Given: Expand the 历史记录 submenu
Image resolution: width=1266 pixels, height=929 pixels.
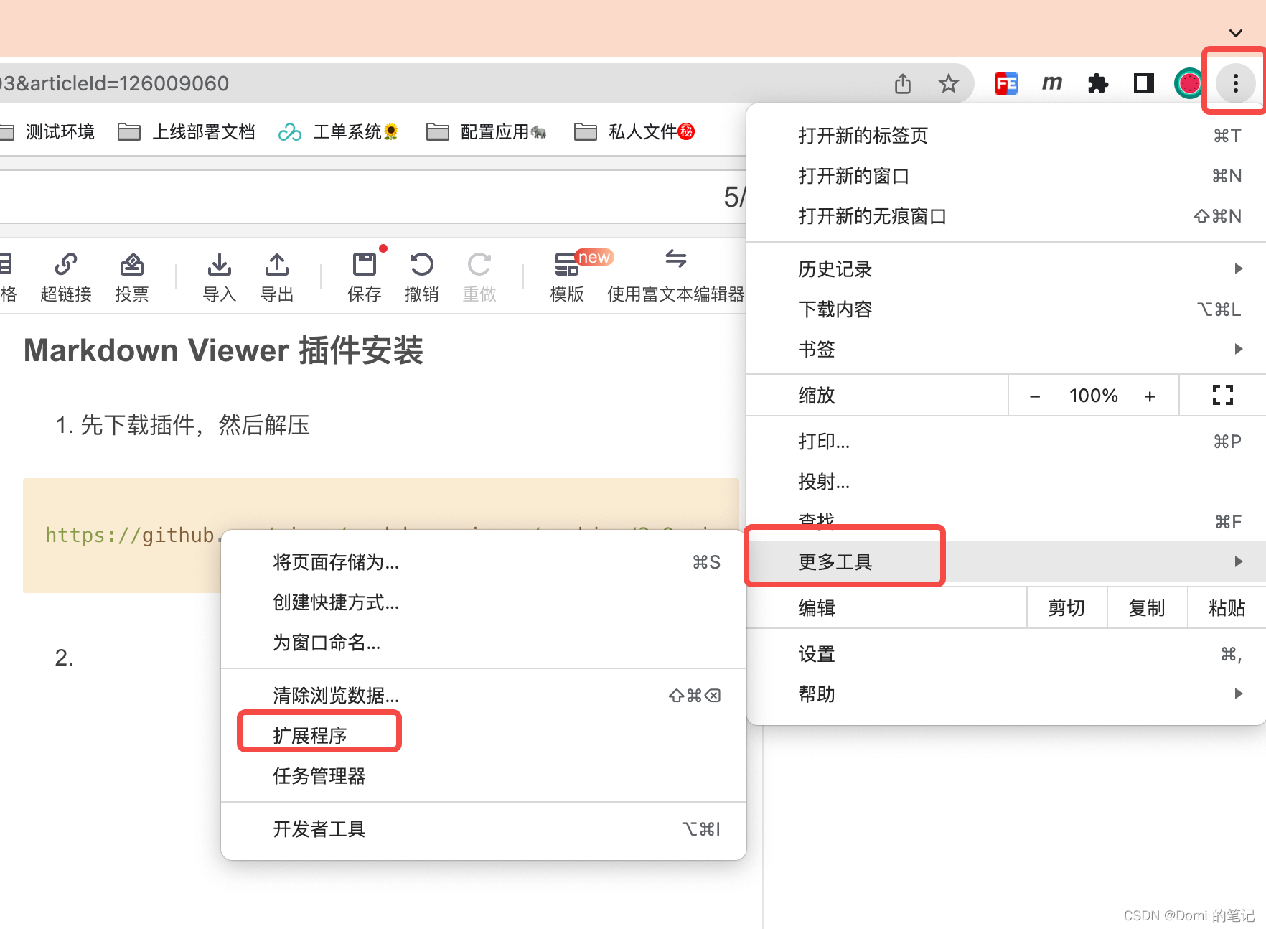Looking at the screenshot, I should point(1006,269).
